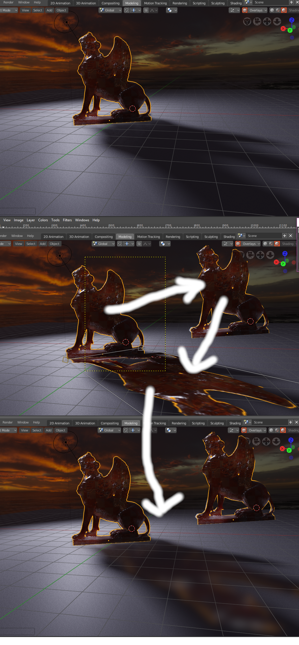Open pivot point dropdown in top Blender capture
The height and width of the screenshot is (645, 299).
172,10
